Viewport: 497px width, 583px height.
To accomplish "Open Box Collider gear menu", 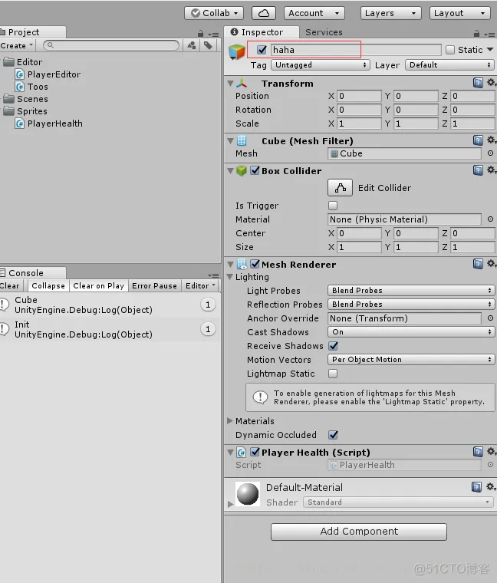I will coord(492,170).
